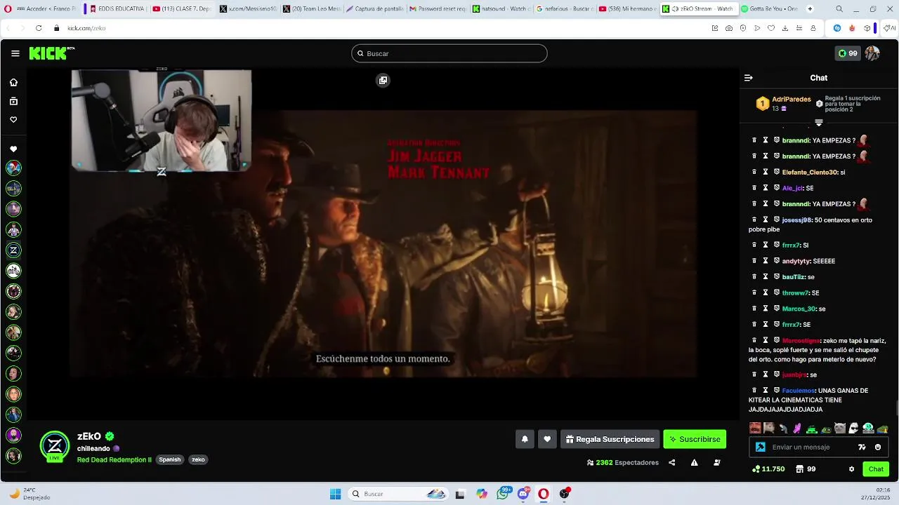Viewport: 899px width, 505px height.
Task: Switch to Password reset Gmail tab
Action: coord(437,9)
